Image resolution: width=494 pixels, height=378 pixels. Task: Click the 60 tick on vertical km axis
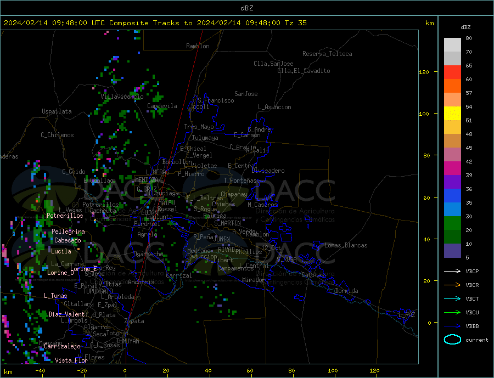pyautogui.click(x=426, y=198)
